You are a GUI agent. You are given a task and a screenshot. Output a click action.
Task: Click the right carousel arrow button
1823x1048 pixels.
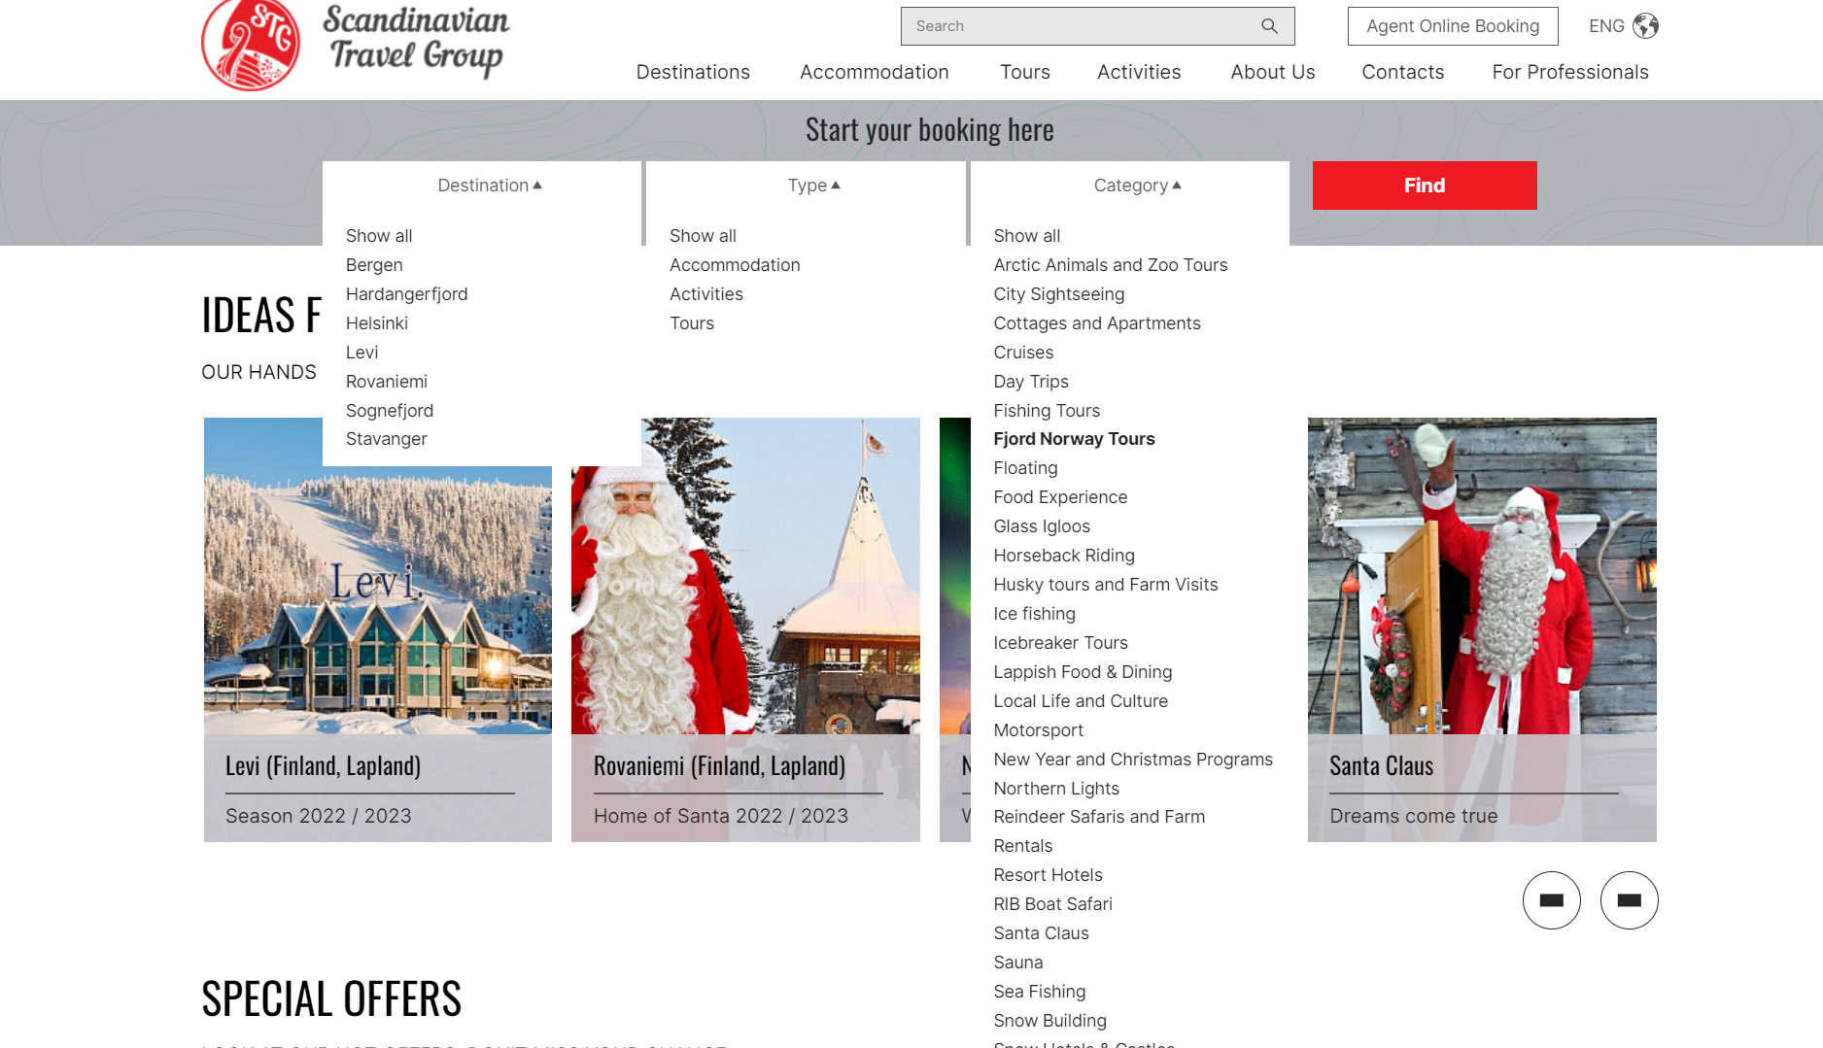(1629, 900)
